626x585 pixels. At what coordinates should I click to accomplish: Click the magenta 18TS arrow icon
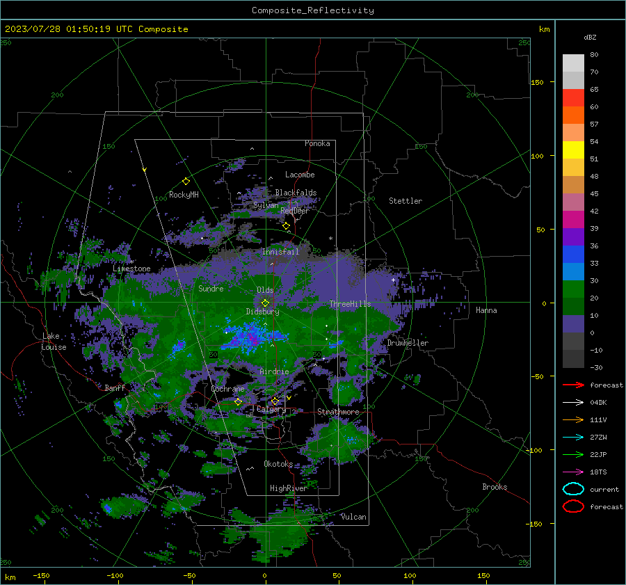(x=573, y=472)
